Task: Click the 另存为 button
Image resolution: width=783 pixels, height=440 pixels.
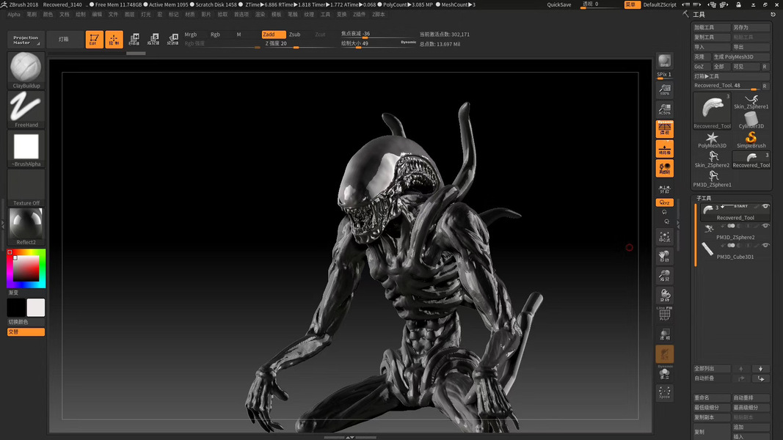Action: (751, 27)
